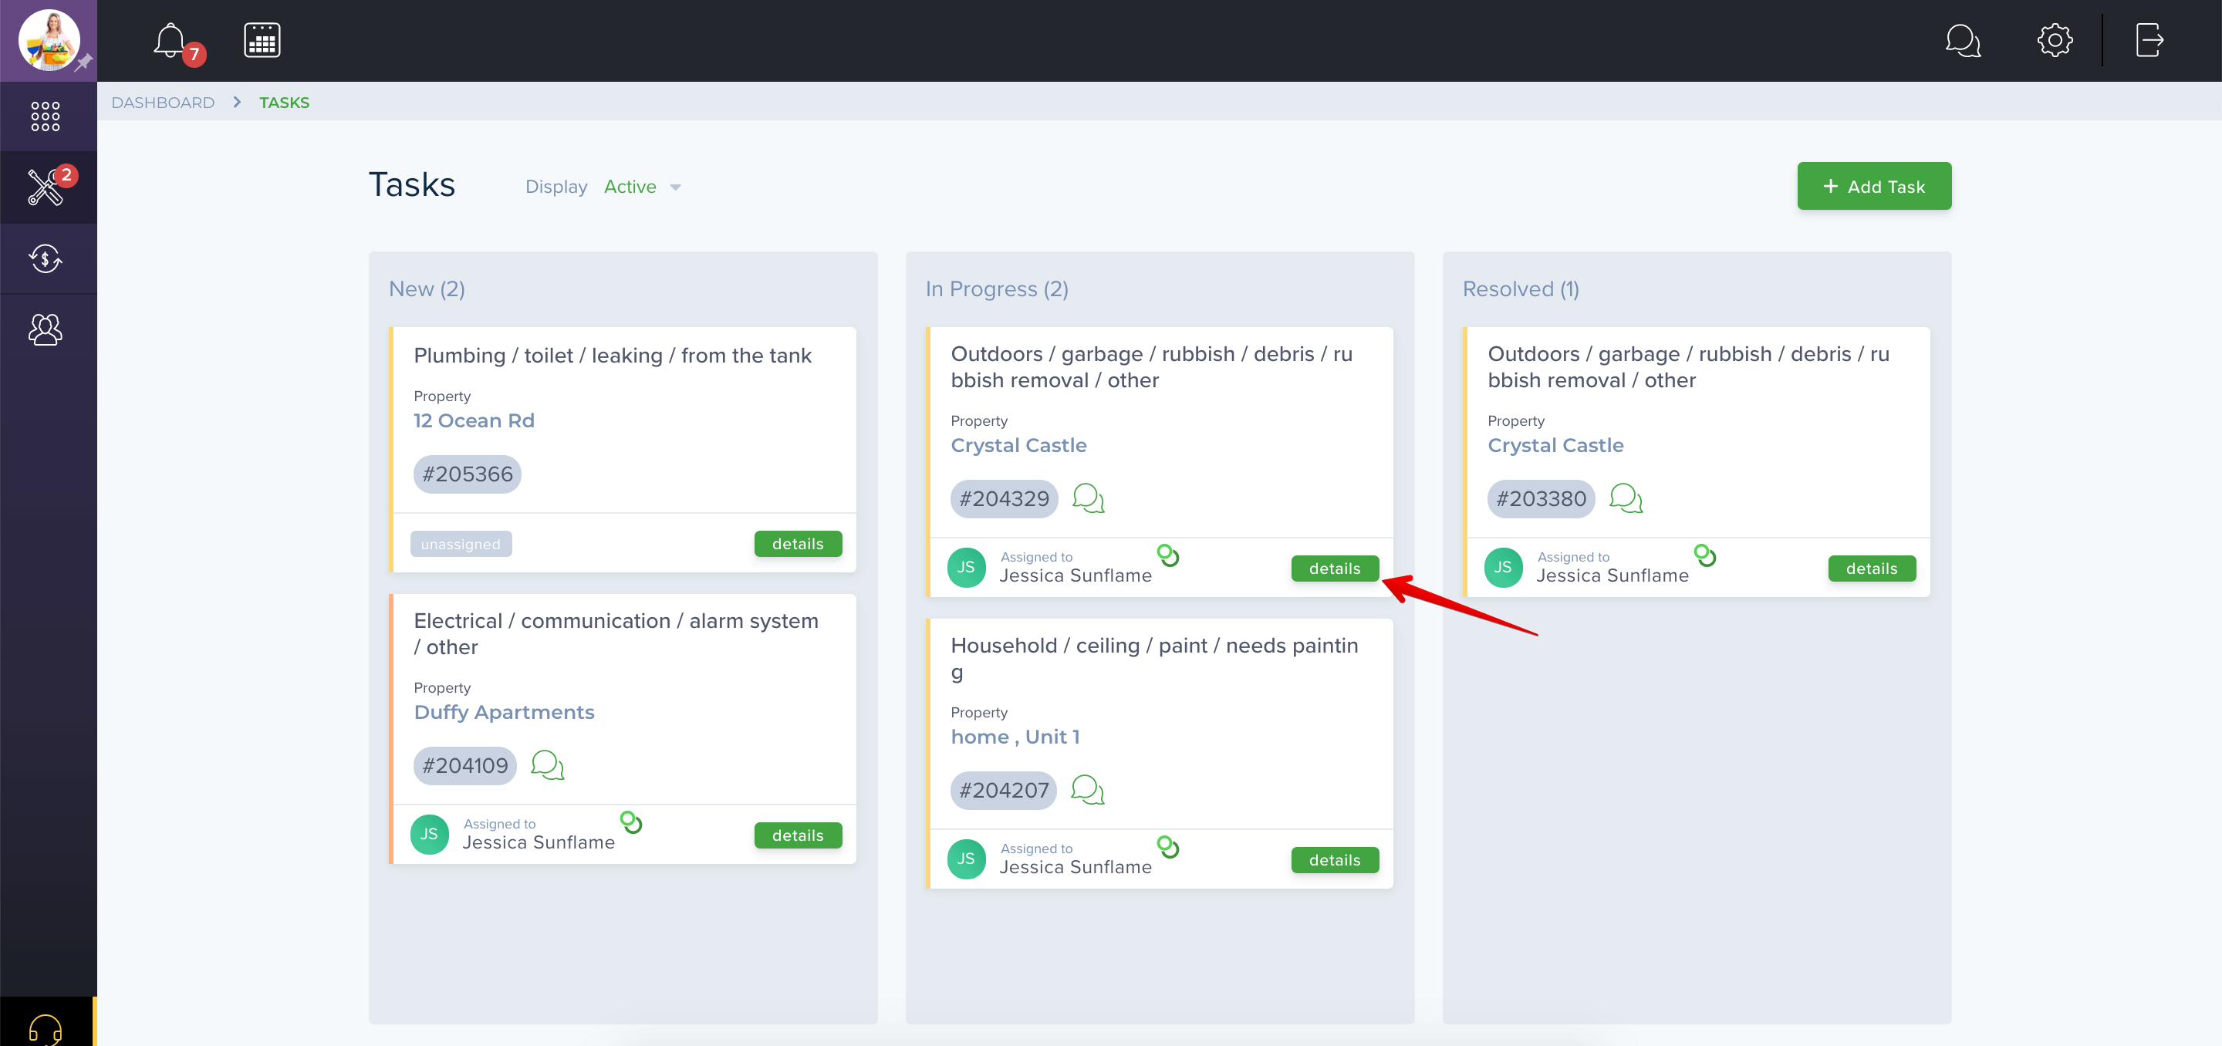Screen dimensions: 2222x1046
Task: Open the Duffy Apartments property link
Action: pyautogui.click(x=504, y=712)
